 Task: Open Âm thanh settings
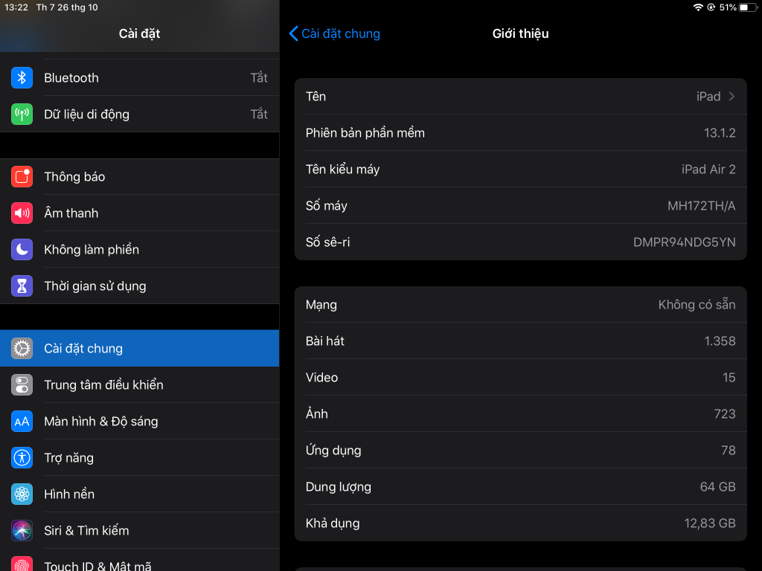click(x=139, y=213)
